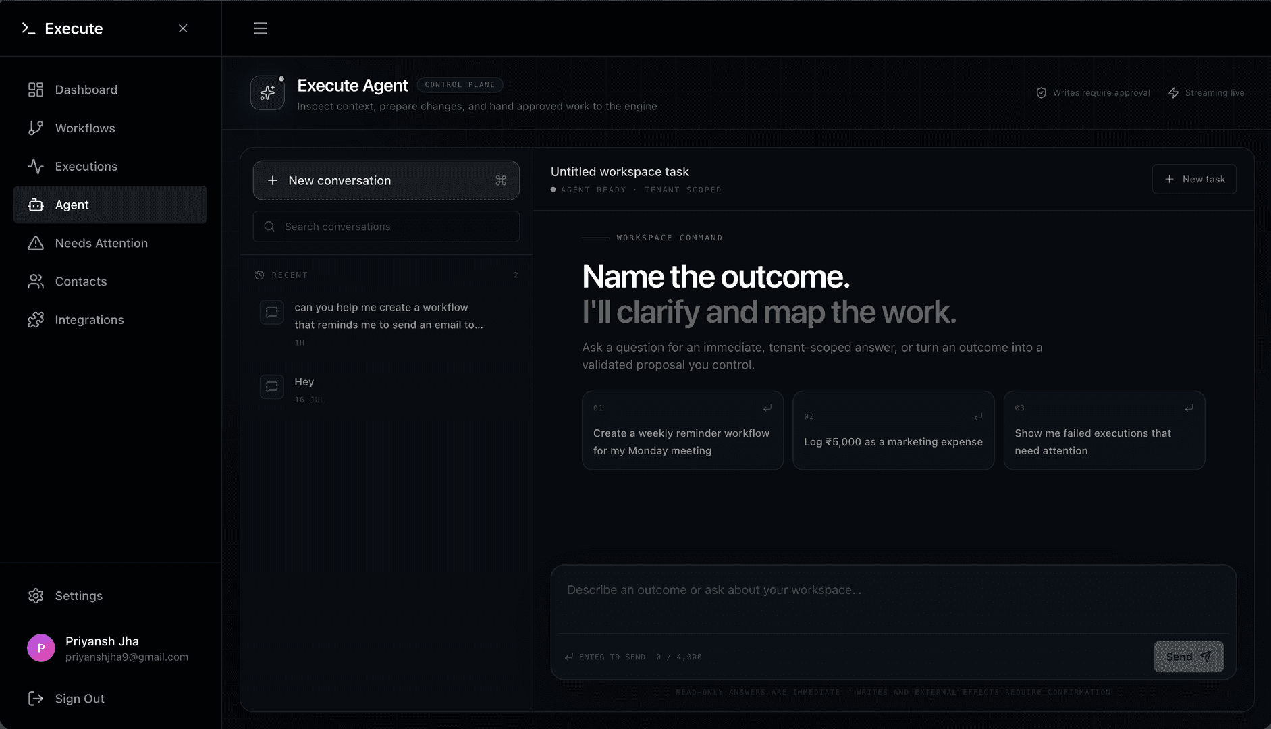Click the Integrations puzzle icon
This screenshot has width=1271, height=729.
pos(36,320)
